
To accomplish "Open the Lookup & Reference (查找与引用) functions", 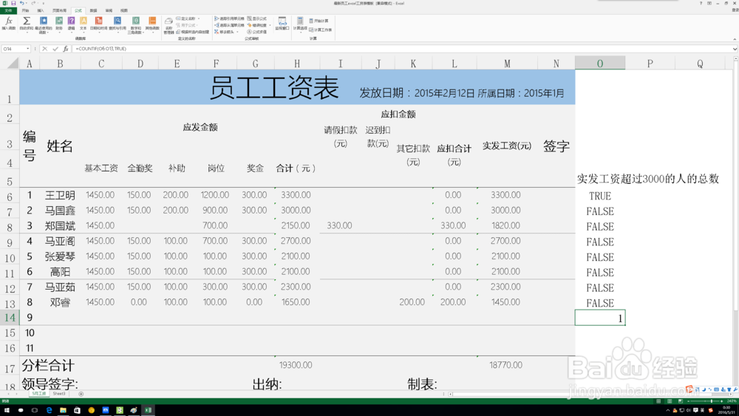I will coord(118,24).
